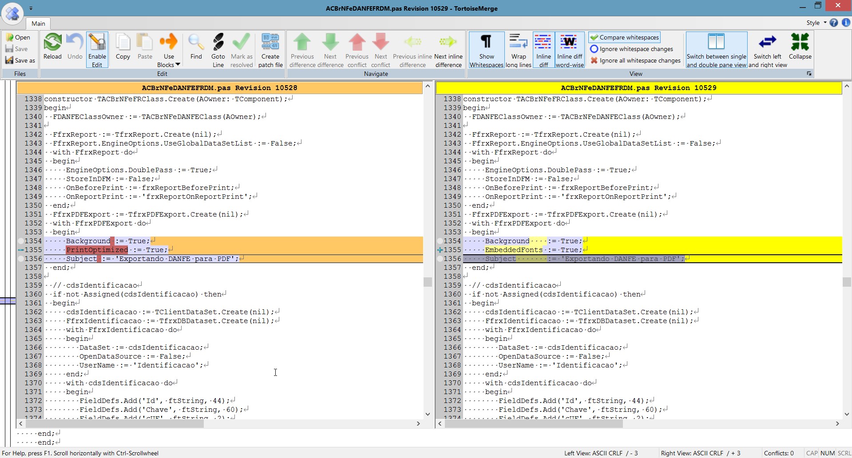
Task: Toggle the Enable Edit button
Action: (97, 50)
